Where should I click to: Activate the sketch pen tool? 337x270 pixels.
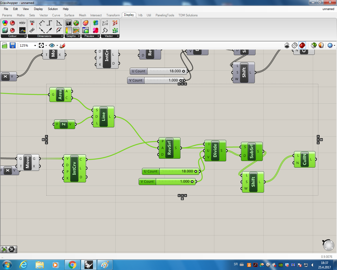tap(62, 46)
